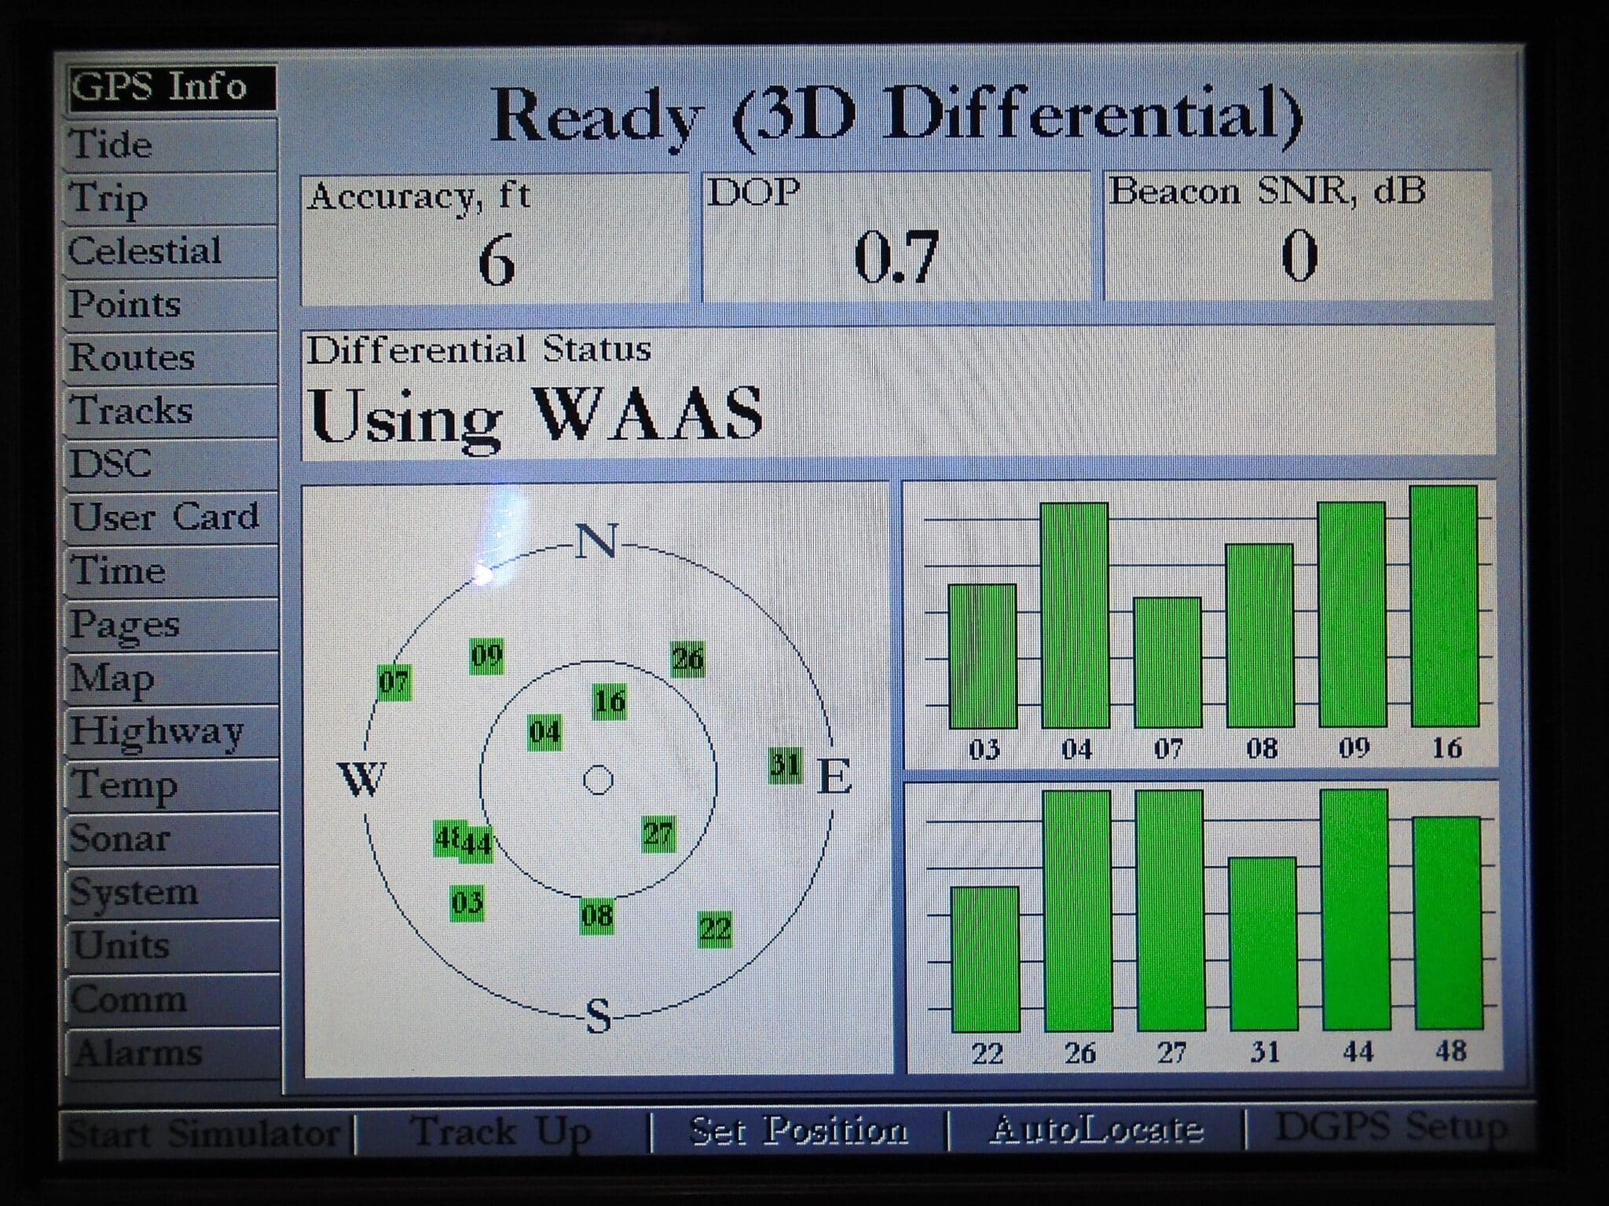
Task: Open the Celestial tab
Action: pyautogui.click(x=171, y=252)
